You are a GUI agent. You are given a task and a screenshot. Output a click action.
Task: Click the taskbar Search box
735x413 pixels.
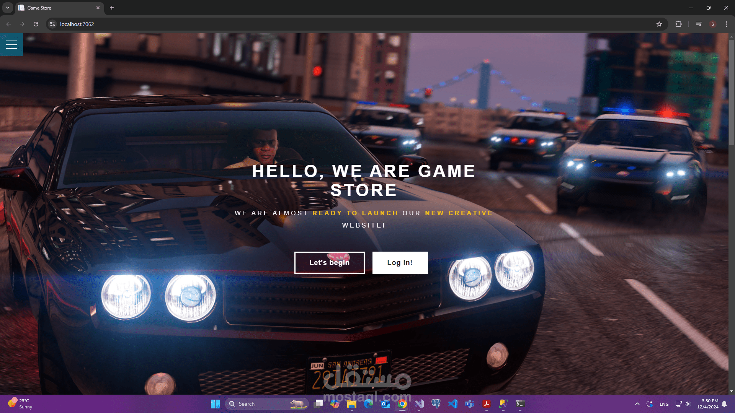[266, 404]
